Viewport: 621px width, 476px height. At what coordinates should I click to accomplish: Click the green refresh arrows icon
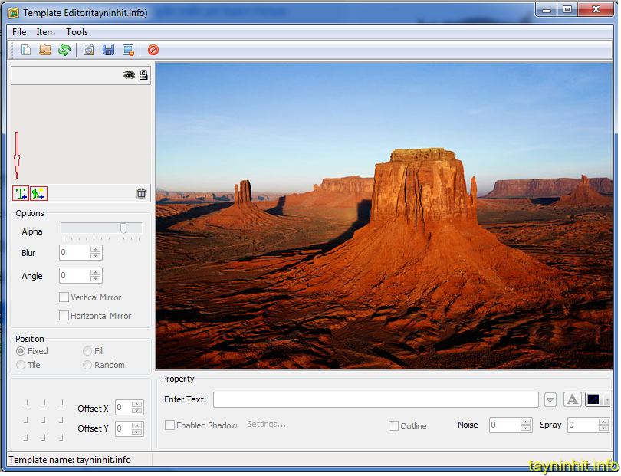coord(64,50)
